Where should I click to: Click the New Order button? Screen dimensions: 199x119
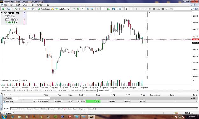click(x=44, y=9)
